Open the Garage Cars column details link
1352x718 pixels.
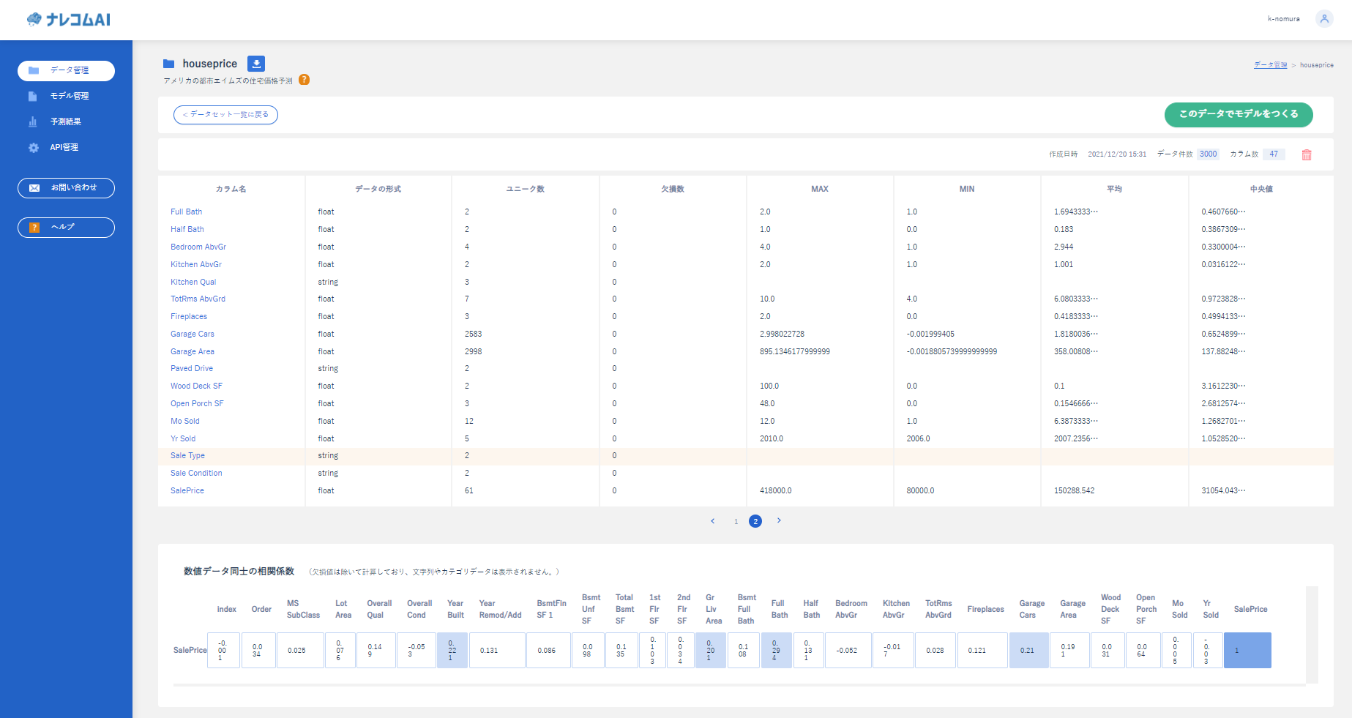tap(192, 334)
